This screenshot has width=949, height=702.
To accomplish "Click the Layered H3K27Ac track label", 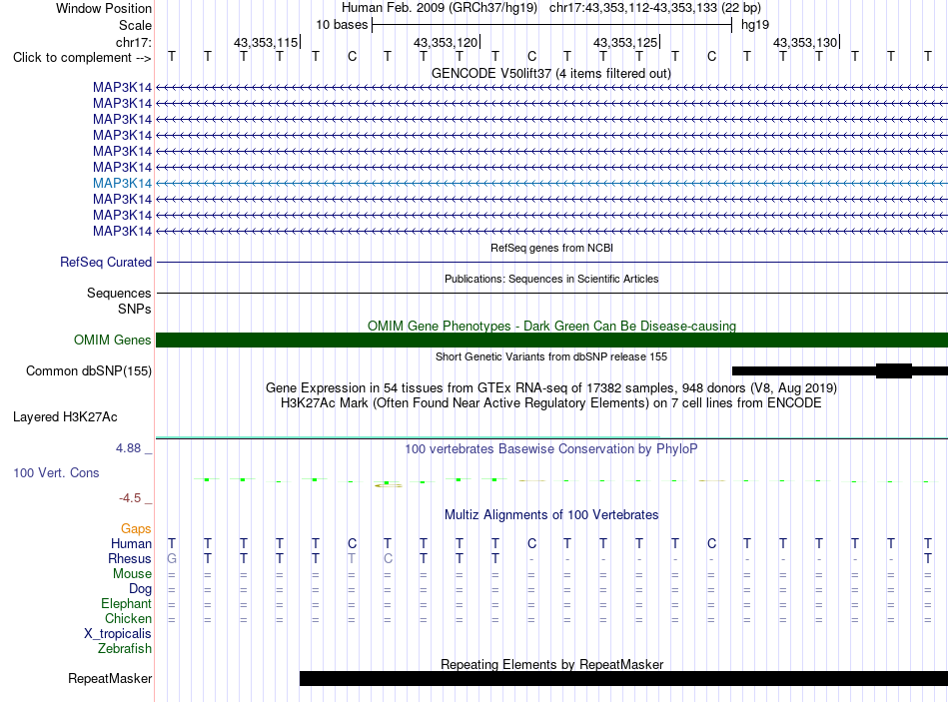I will point(65,417).
